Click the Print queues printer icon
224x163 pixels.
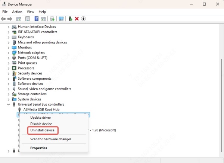[14, 63]
